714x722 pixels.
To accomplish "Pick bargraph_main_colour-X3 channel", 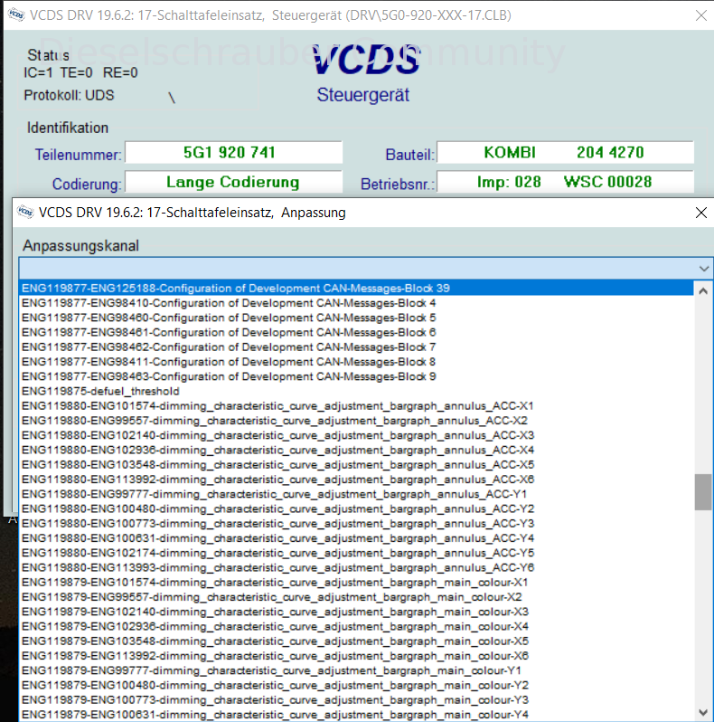I will 356,612.
